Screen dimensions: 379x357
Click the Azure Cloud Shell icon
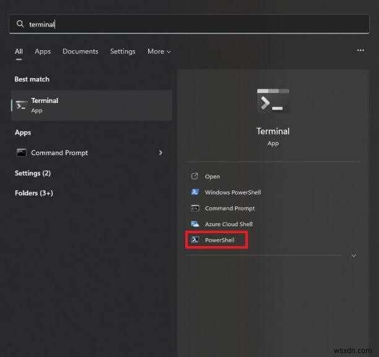pos(195,224)
